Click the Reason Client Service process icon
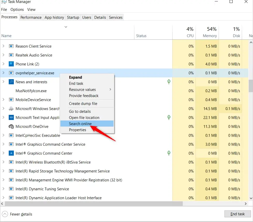The image size is (253, 222). point(11,46)
